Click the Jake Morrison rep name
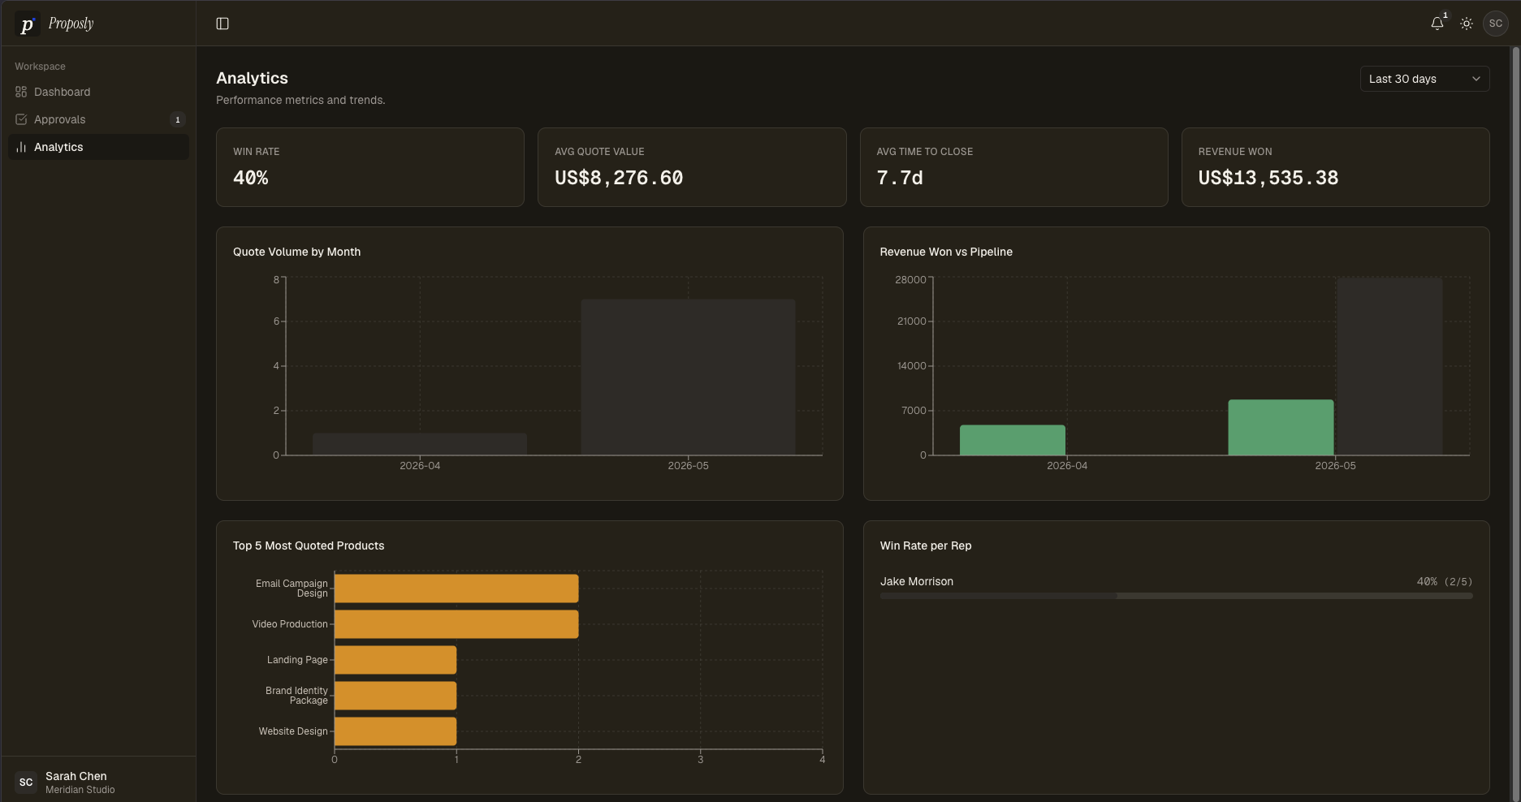Viewport: 1521px width, 802px height. point(917,581)
